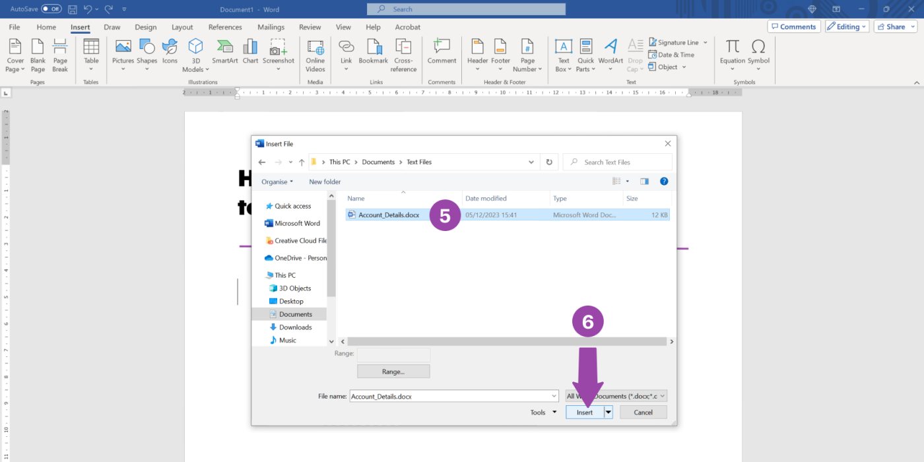This screenshot has height=462, width=924.
Task: Open the Tools dropdown in the dialog
Action: pyautogui.click(x=541, y=411)
